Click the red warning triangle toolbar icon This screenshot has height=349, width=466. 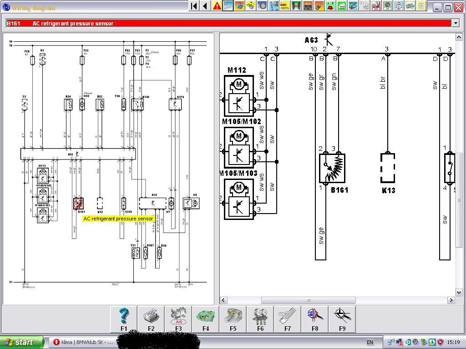217,6
